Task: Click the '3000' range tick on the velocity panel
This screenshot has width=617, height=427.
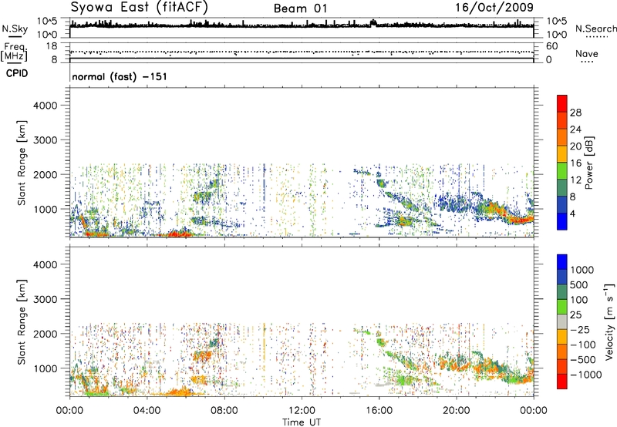Action: click(46, 299)
